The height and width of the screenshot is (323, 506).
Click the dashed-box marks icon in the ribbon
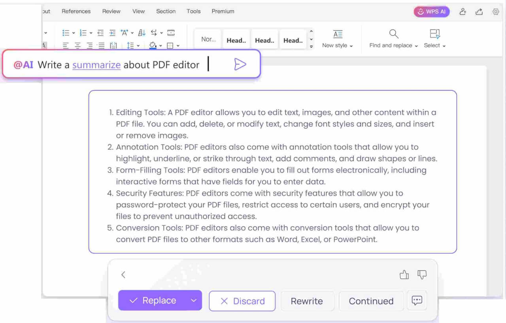pos(171,33)
